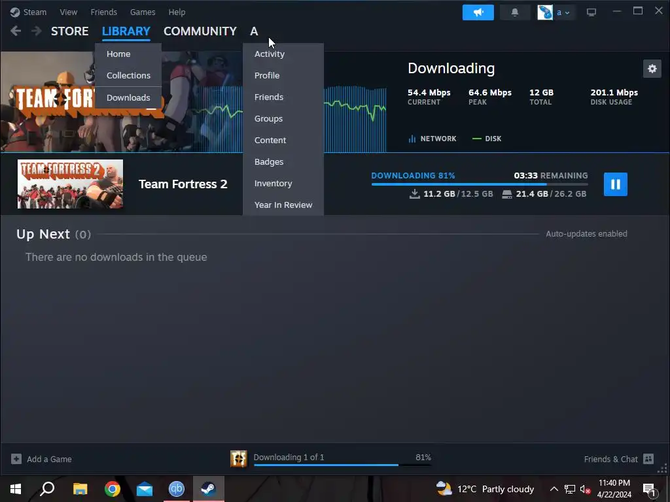The width and height of the screenshot is (670, 502).
Task: Open the Windows notification center icon
Action: pos(650,490)
